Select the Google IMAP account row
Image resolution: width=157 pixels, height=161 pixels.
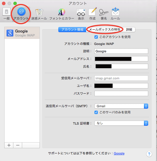click(22, 33)
